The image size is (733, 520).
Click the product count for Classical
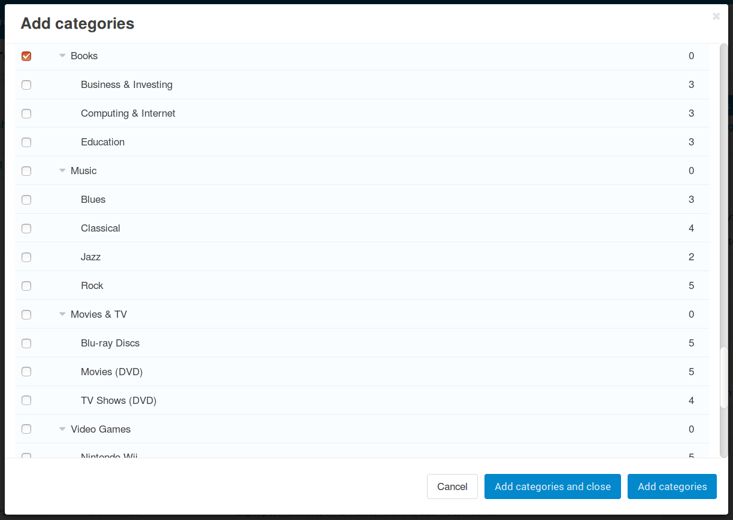(x=691, y=228)
